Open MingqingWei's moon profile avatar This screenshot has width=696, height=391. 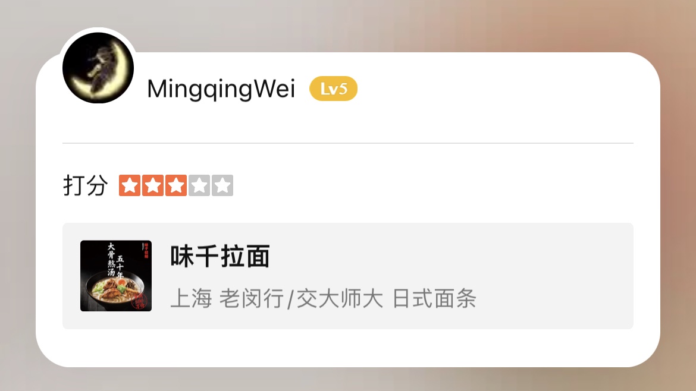pyautogui.click(x=98, y=68)
